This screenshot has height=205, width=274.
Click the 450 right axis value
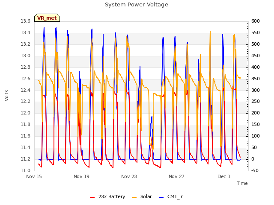(x=256, y=56)
